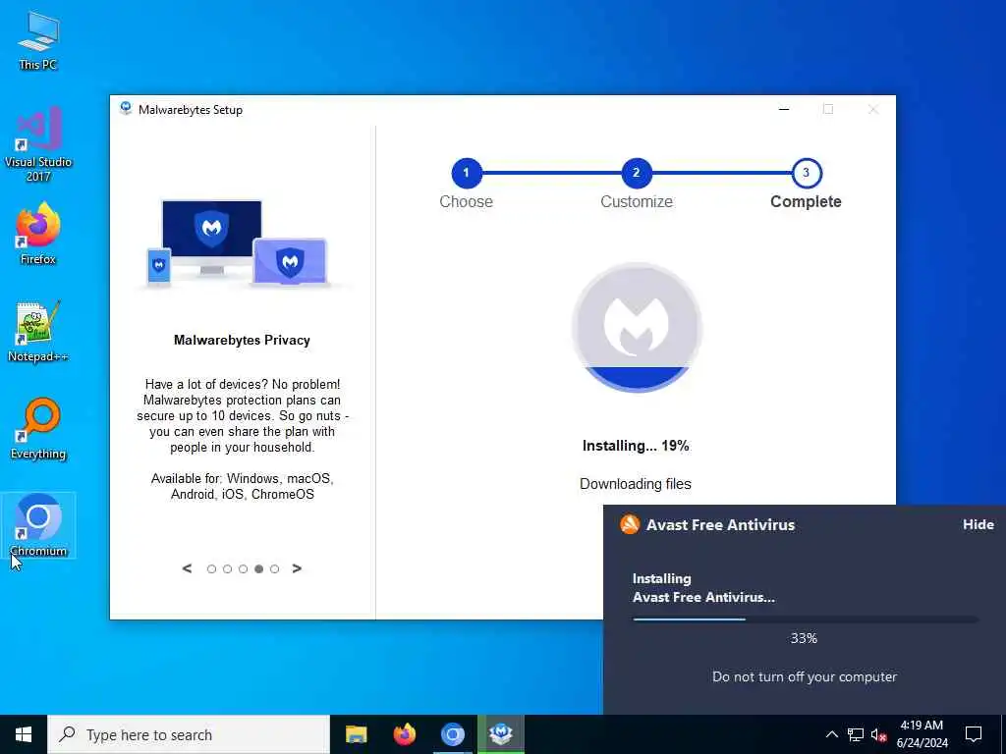The image size is (1006, 754).
Task: Click the Customize step label
Action: point(637,201)
